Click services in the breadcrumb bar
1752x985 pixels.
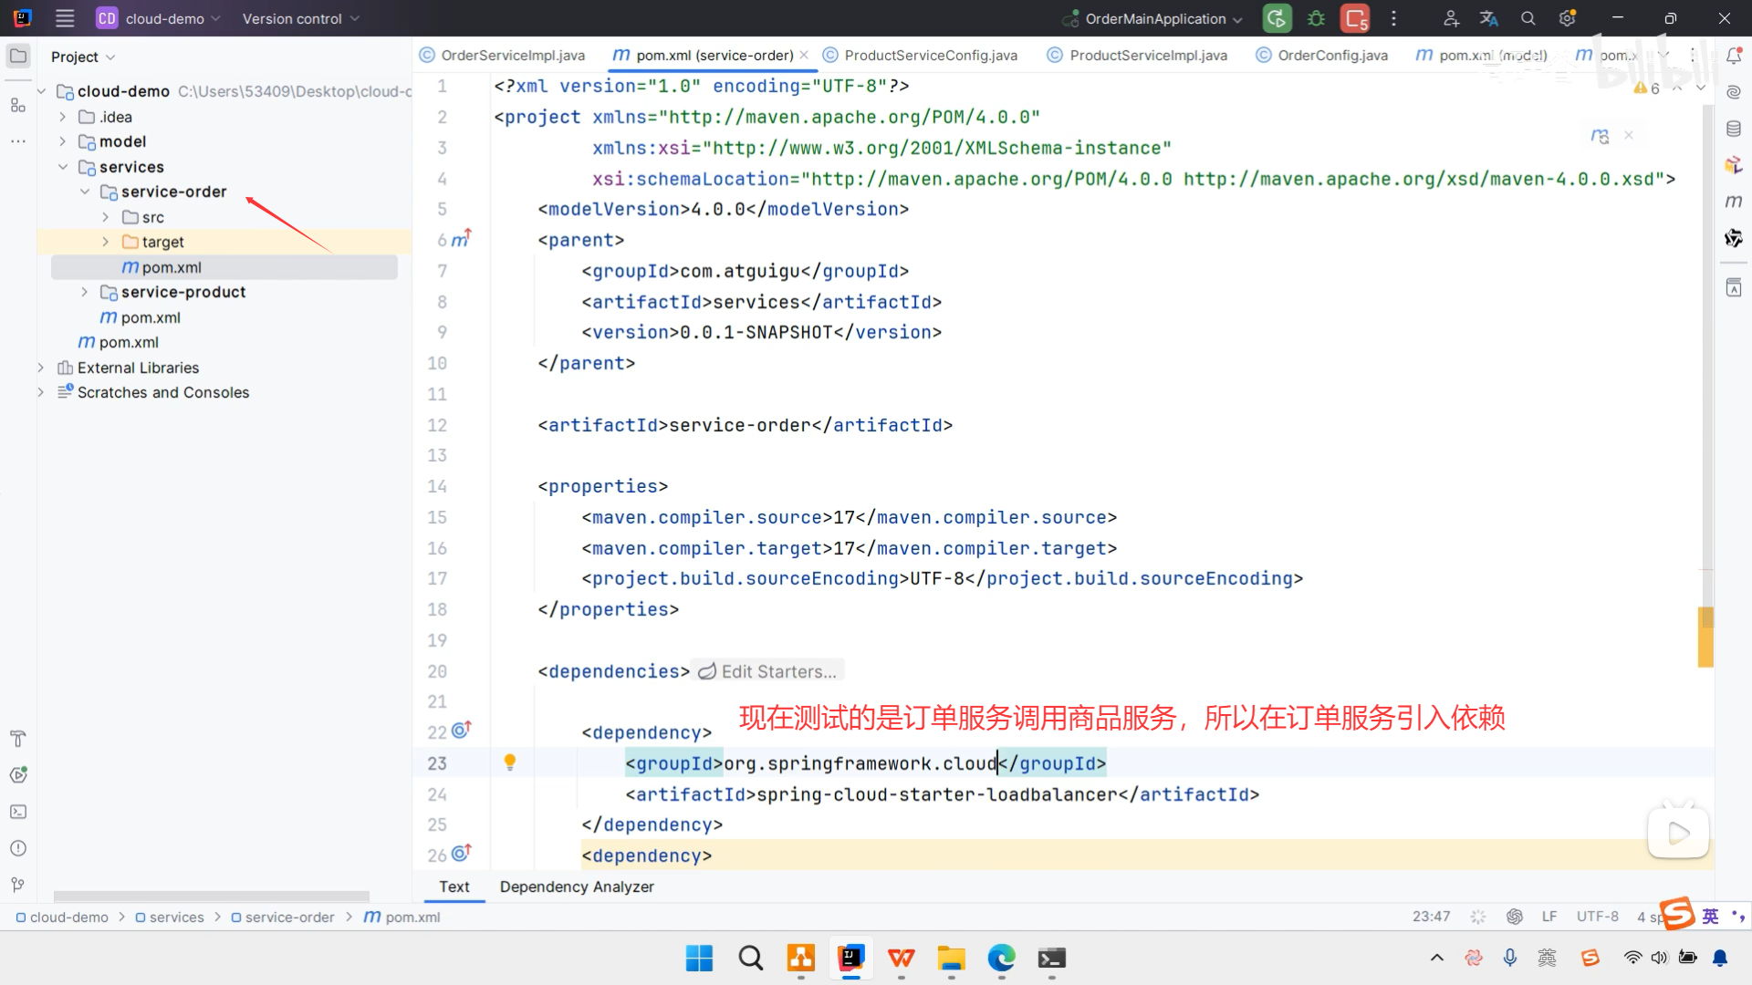click(176, 917)
